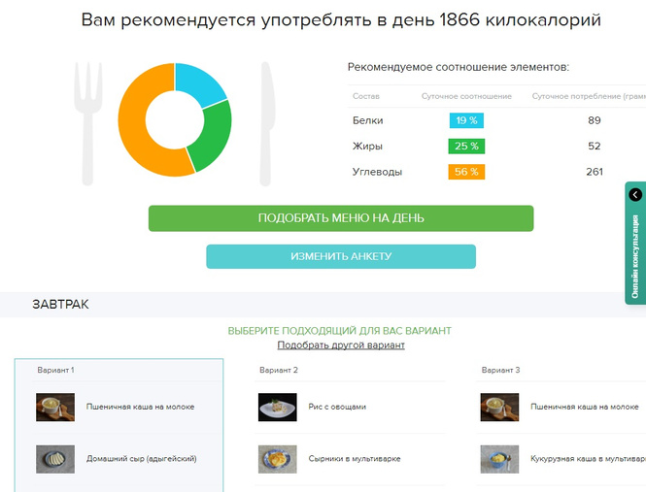The height and width of the screenshot is (492, 646).
Task: Click the value 89 in protein row
Action: [595, 120]
